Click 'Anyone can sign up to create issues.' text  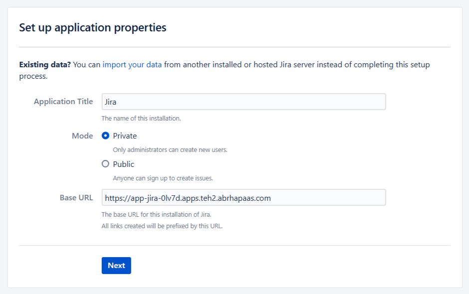pos(163,178)
